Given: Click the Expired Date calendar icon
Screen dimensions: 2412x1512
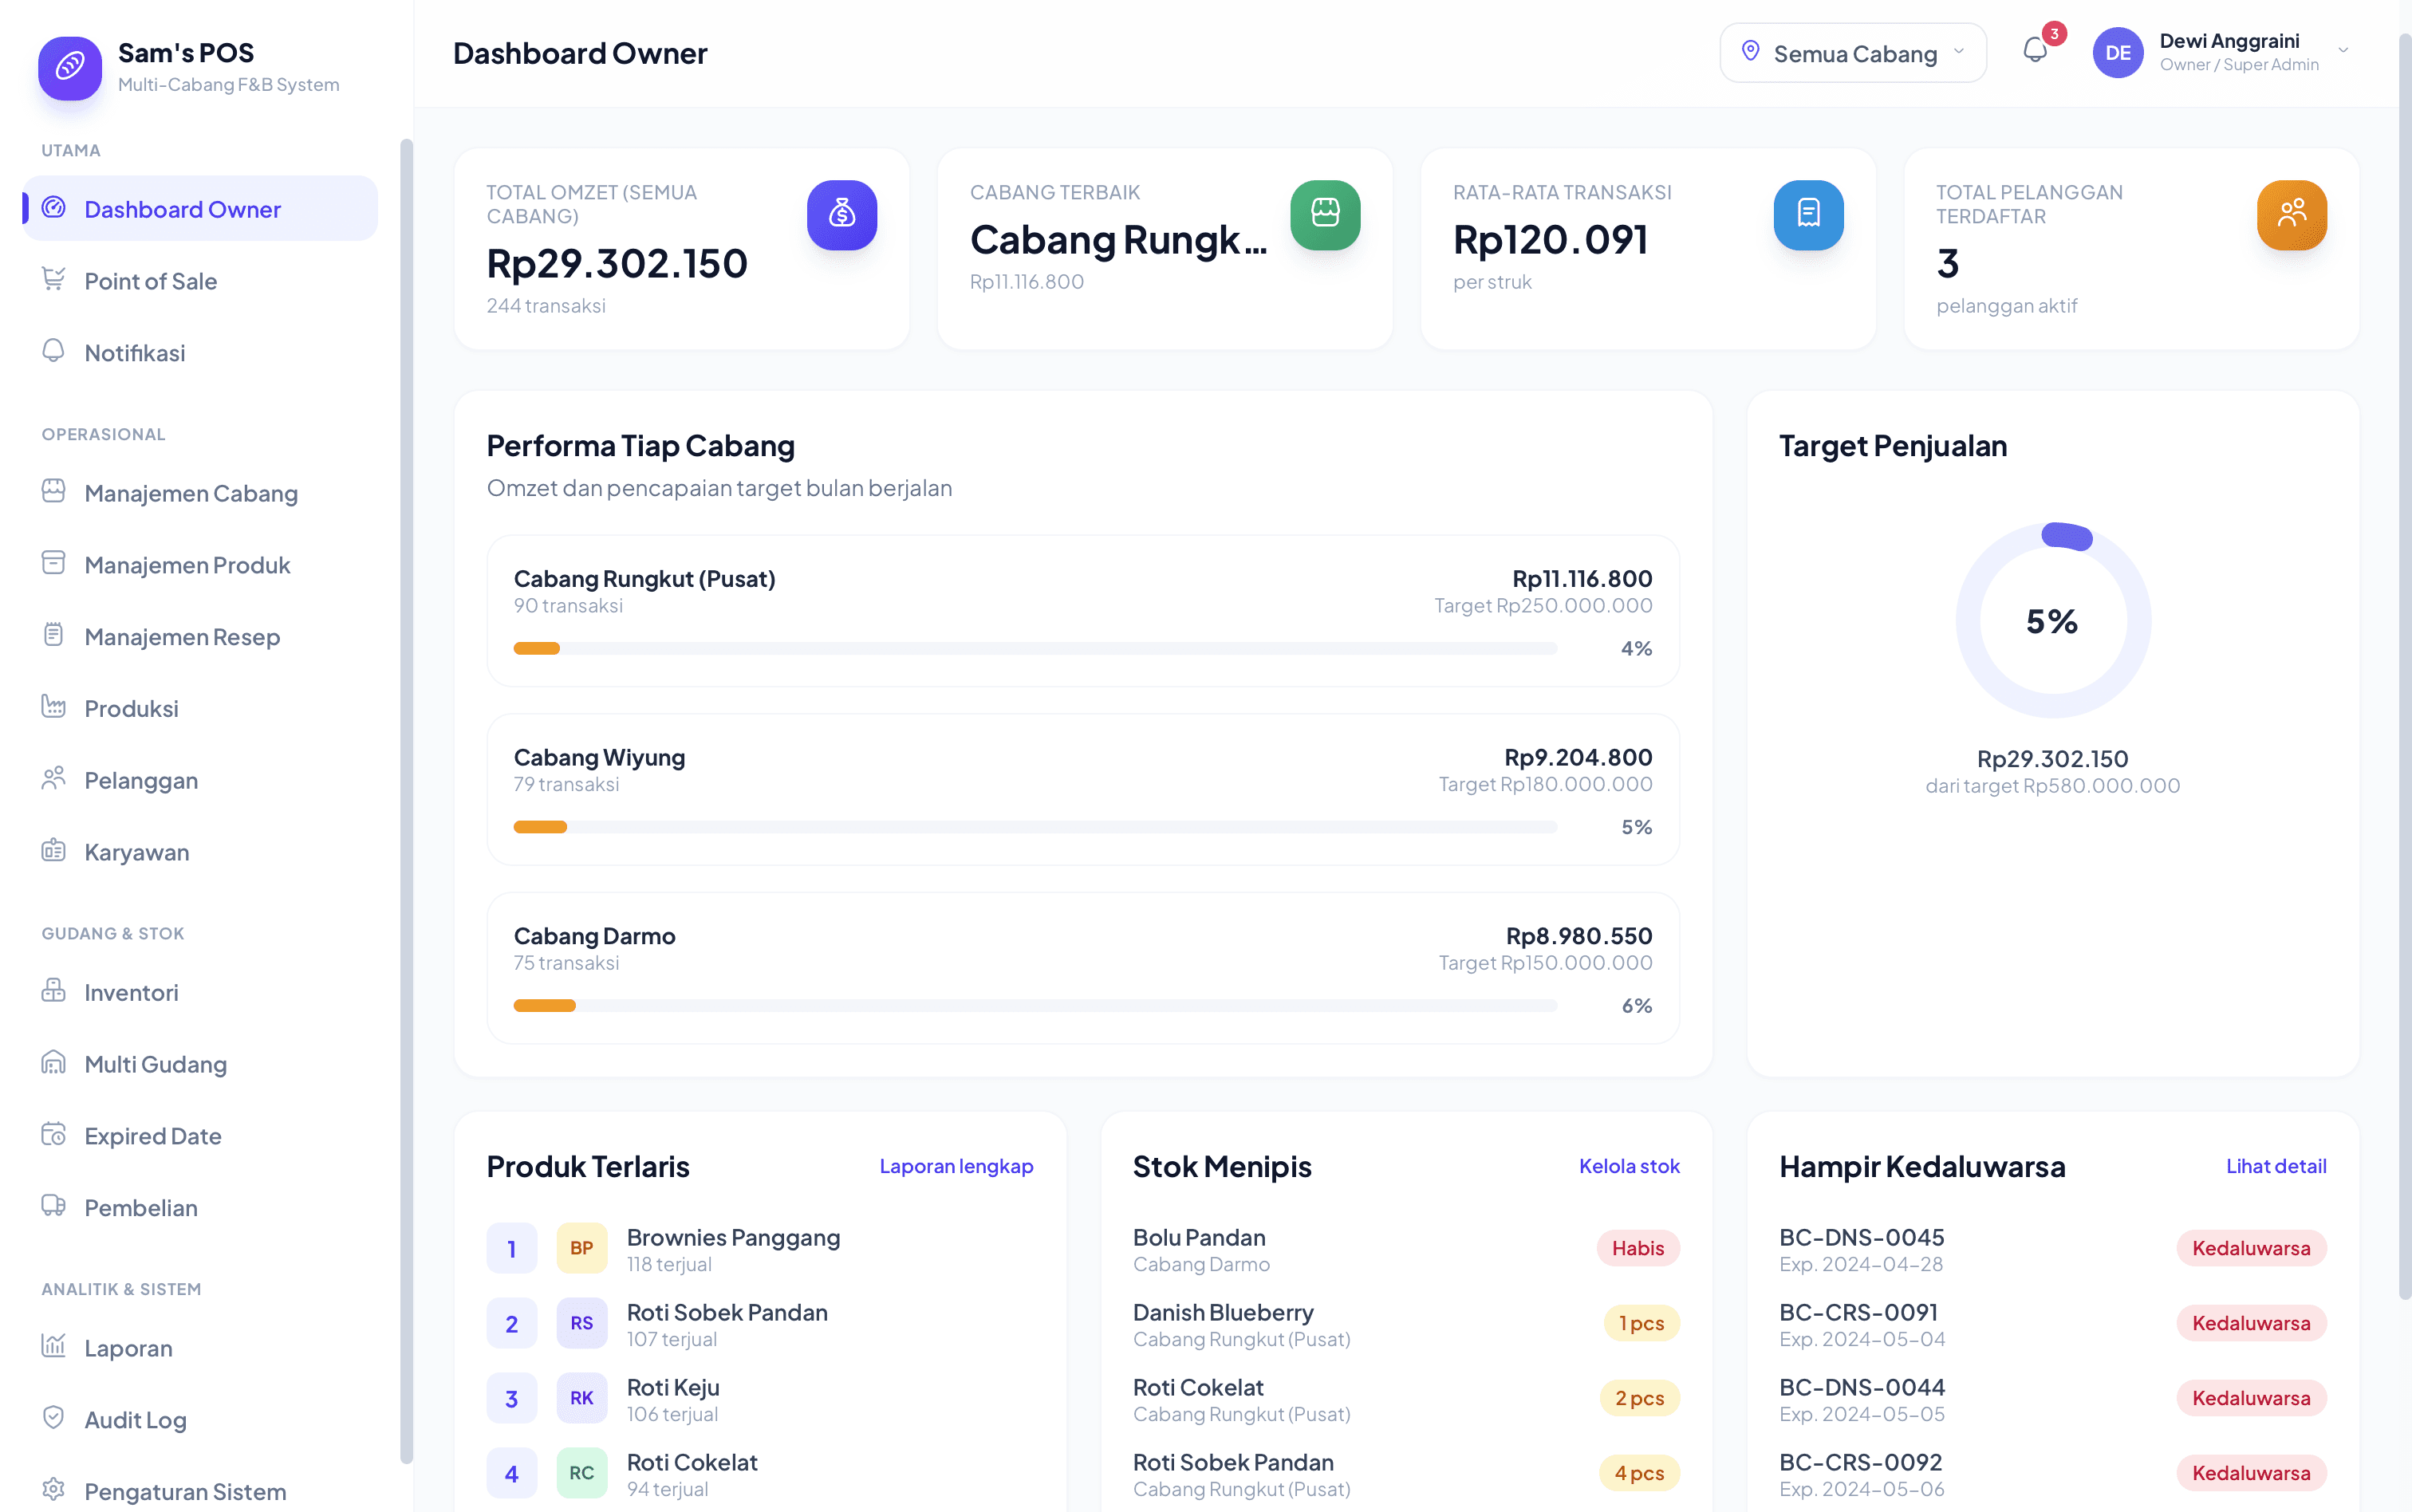Looking at the screenshot, I should coord(54,1135).
